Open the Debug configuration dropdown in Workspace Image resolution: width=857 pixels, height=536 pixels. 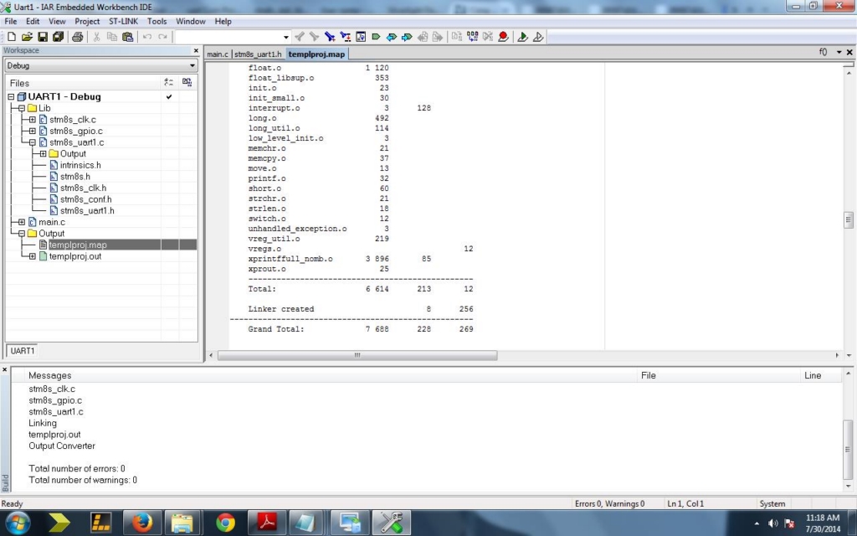tap(192, 65)
